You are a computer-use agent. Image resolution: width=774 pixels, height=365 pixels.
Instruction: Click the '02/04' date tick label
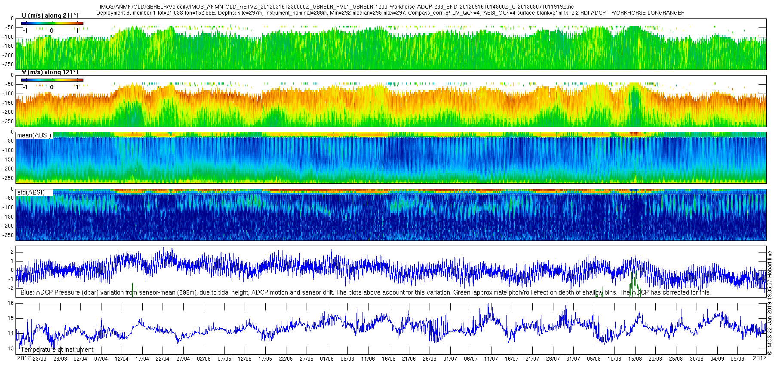80,359
